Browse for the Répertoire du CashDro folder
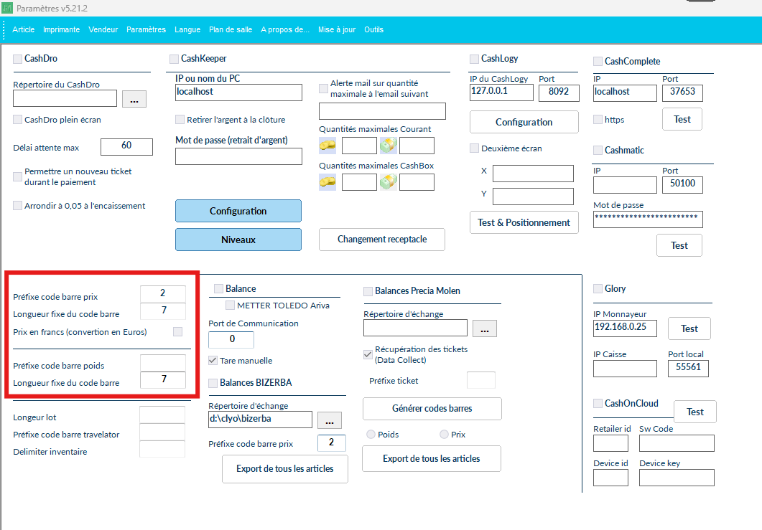The width and height of the screenshot is (762, 530). click(134, 99)
